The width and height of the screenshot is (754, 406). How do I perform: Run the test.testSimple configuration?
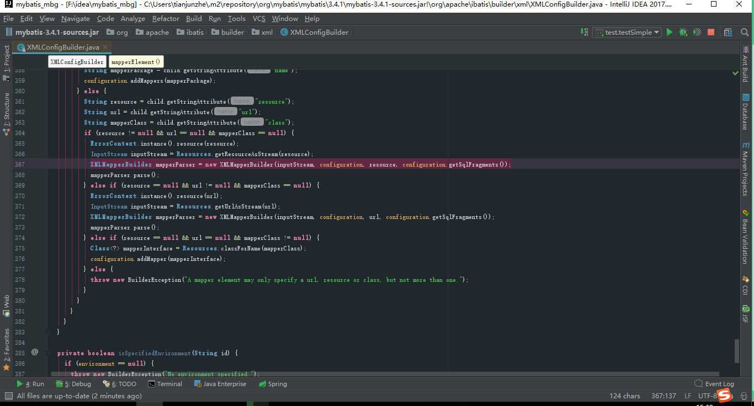[x=669, y=31]
